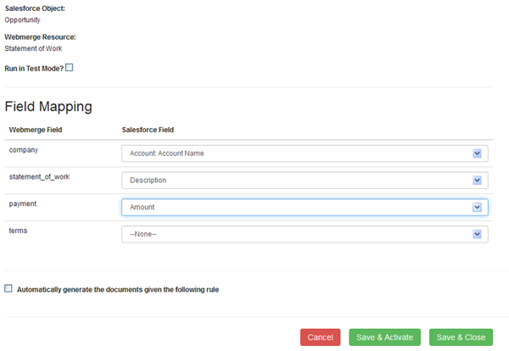Open the statement_of_work Salesforce field dropdown

pos(305,181)
